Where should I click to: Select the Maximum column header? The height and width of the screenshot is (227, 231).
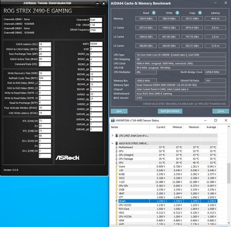tap(193, 127)
